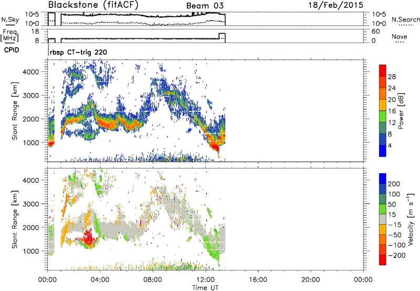Viewport: 420px width, 291px height.
Task: Click the 'Time UT' axis title
Action: [x=205, y=288]
